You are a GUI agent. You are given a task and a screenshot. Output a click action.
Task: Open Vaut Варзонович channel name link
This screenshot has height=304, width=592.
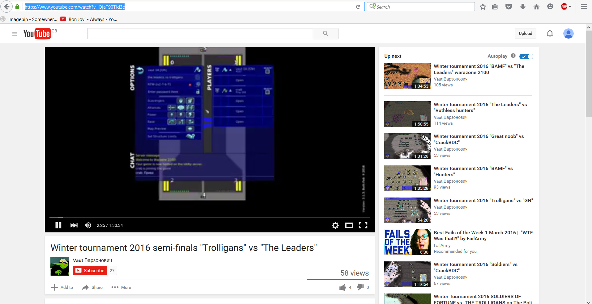(x=92, y=260)
